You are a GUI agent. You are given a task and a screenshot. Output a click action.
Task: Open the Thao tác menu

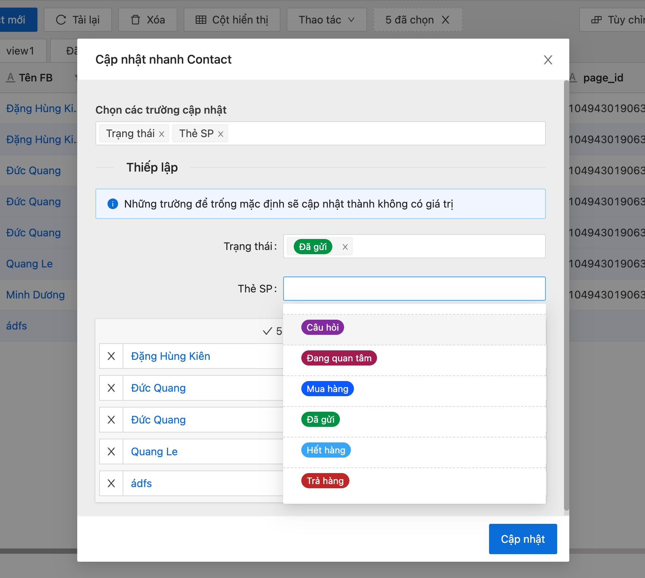(x=326, y=20)
